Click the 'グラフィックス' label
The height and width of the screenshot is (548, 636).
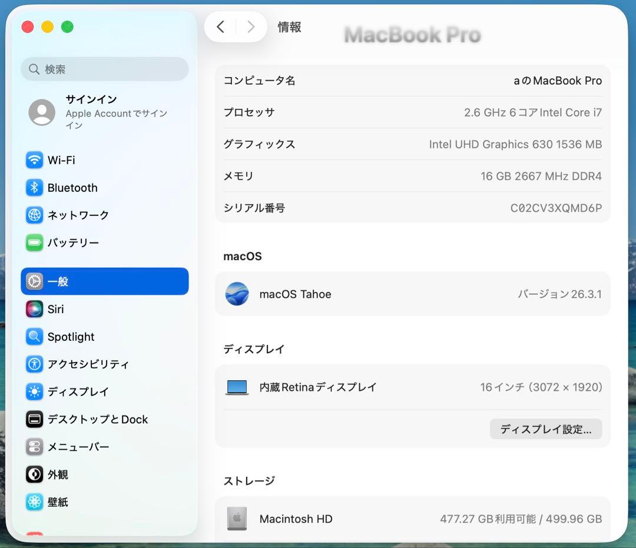[259, 144]
